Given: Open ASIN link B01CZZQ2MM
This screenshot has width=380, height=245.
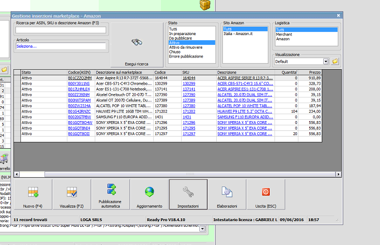Looking at the screenshot, I should point(79,78).
